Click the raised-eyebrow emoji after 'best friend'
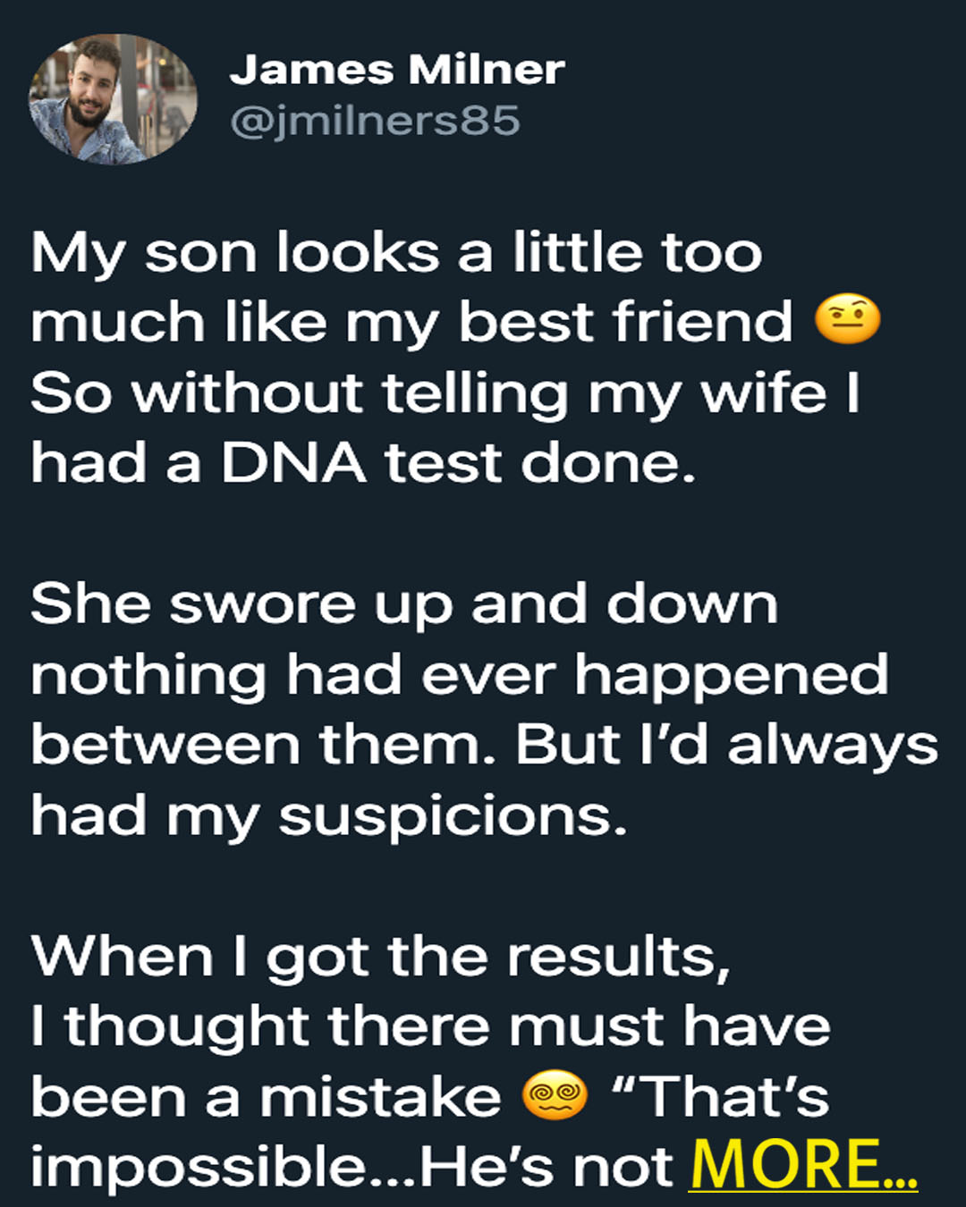The height and width of the screenshot is (1207, 966). (848, 320)
